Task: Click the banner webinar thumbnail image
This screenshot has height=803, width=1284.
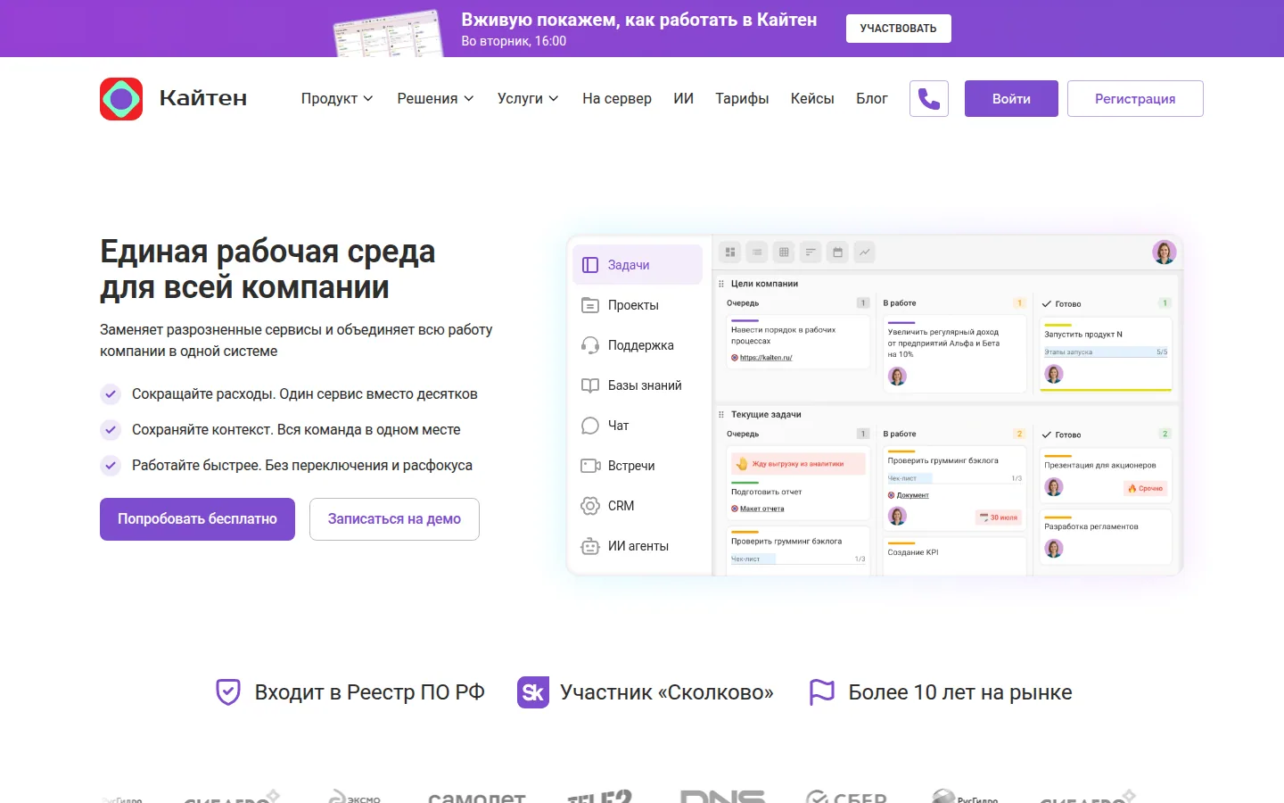Action: [389, 34]
